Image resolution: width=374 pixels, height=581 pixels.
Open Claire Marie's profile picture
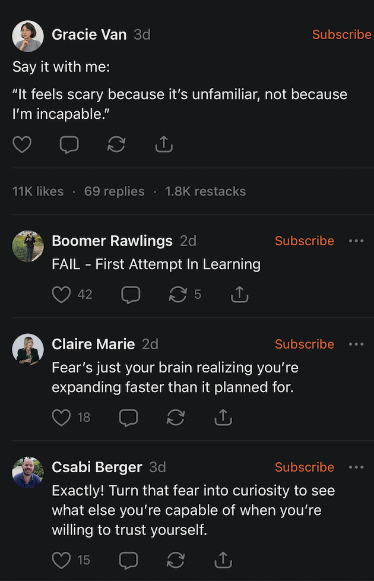(28, 349)
